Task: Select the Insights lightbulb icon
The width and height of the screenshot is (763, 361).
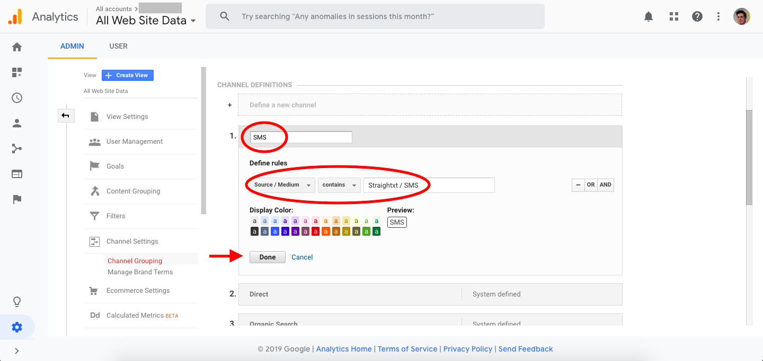Action: [x=16, y=301]
